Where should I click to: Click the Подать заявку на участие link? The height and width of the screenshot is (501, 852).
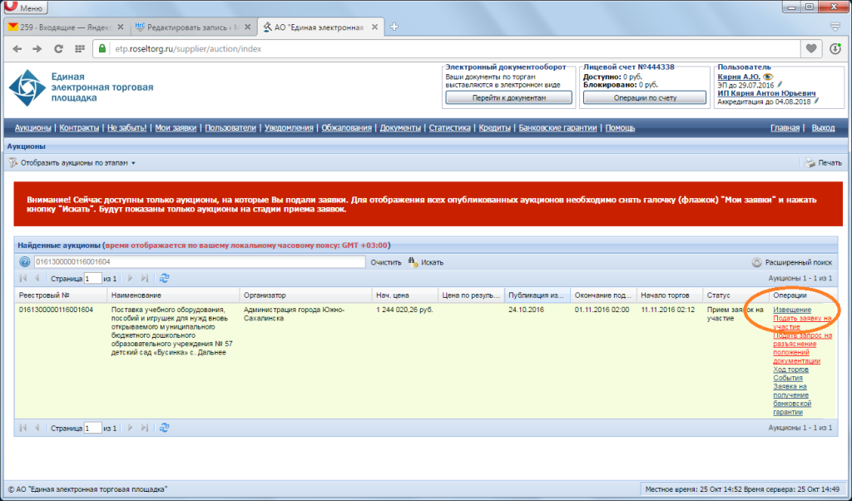[x=802, y=322]
